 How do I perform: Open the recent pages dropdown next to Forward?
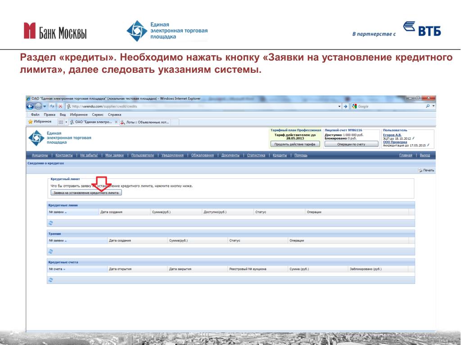[45, 106]
